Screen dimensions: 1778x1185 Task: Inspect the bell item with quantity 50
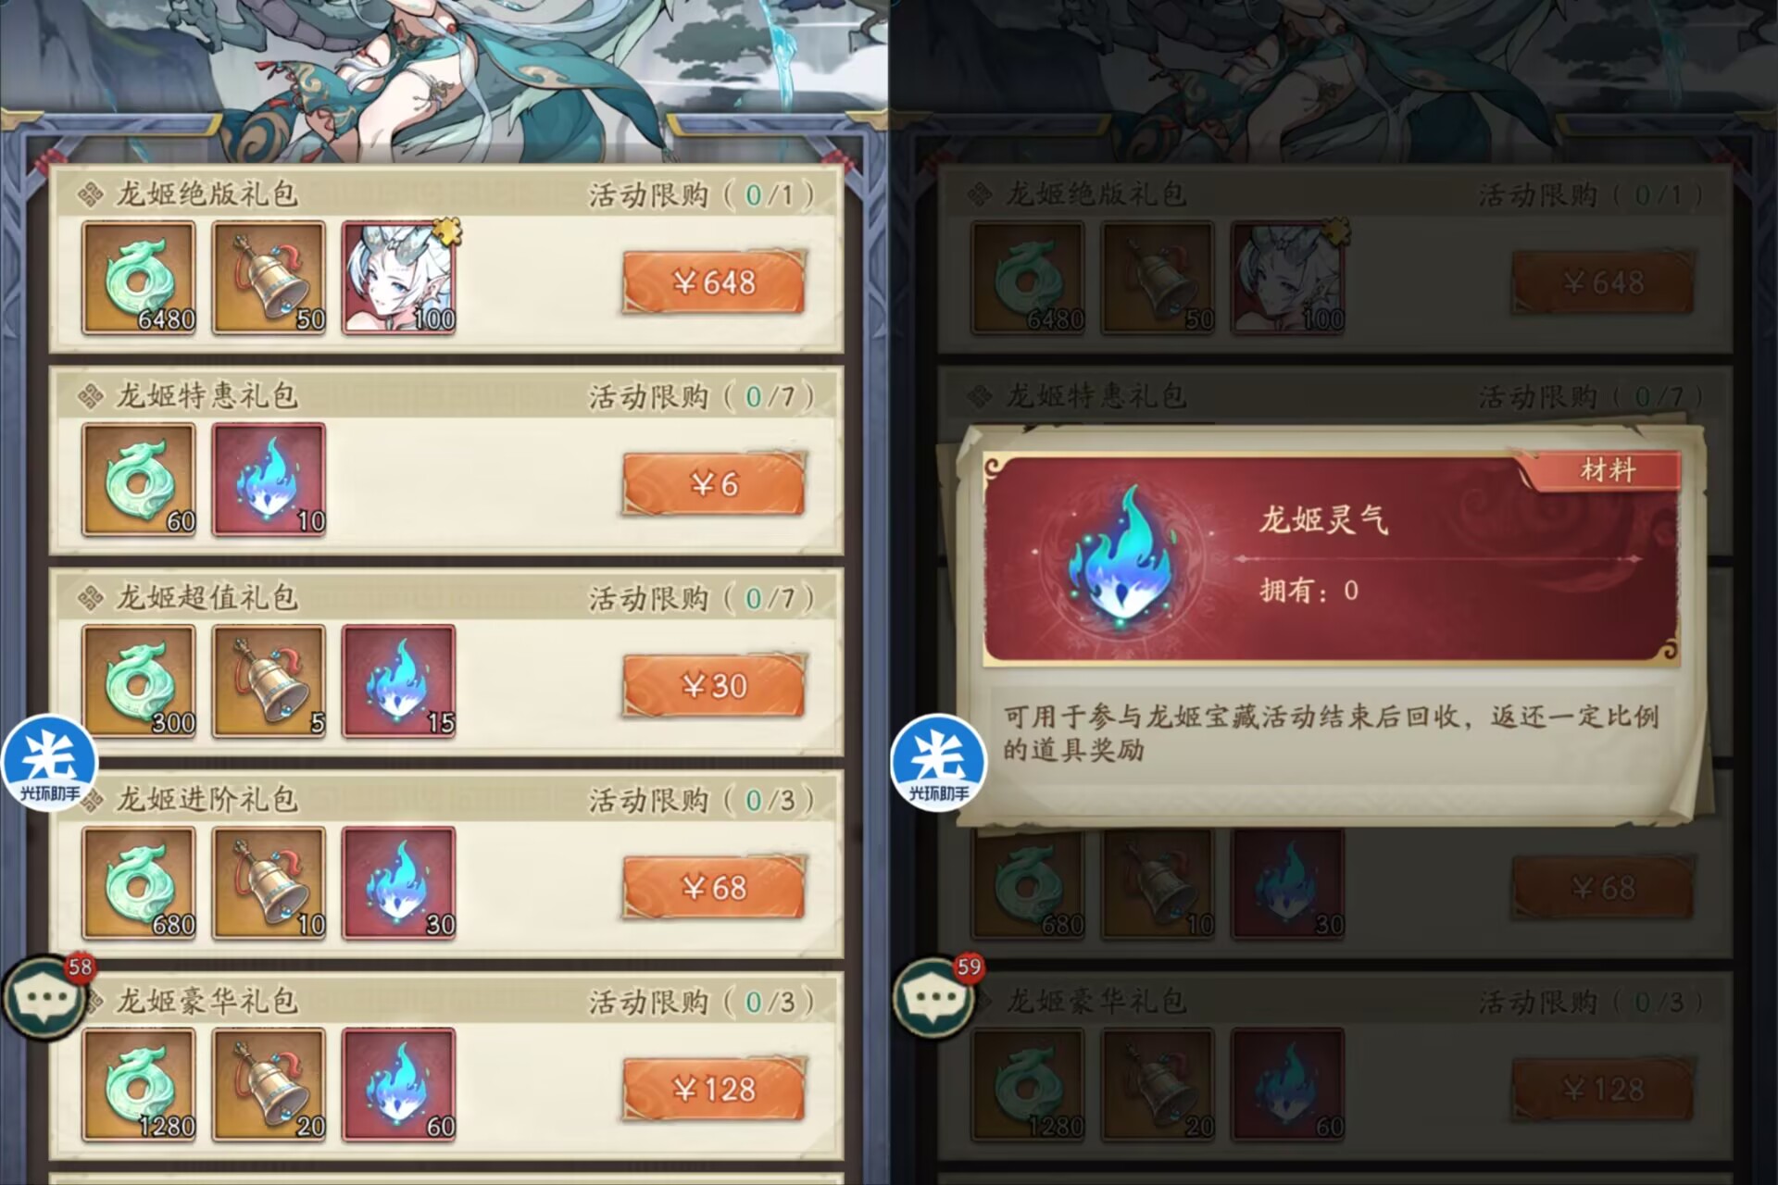click(269, 278)
